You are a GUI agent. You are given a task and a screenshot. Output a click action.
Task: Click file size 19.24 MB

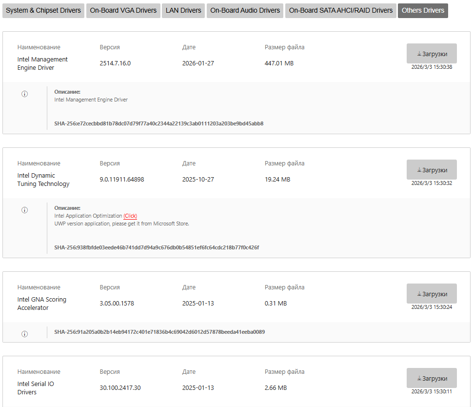point(277,180)
